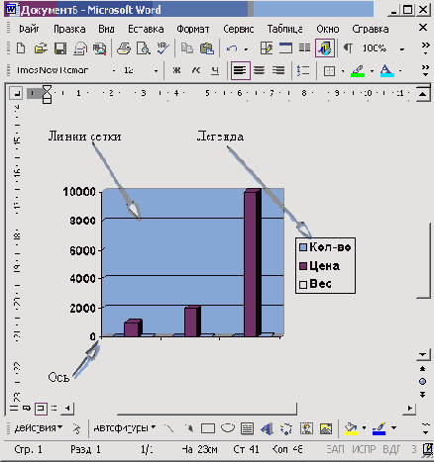Click the Undo arrow icon
Image resolution: width=434 pixels, height=462 pixels.
pyautogui.click(x=232, y=48)
